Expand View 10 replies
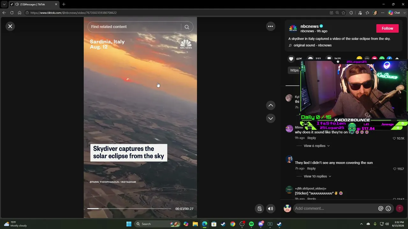Viewport: 408px width, 229px height. (317, 176)
